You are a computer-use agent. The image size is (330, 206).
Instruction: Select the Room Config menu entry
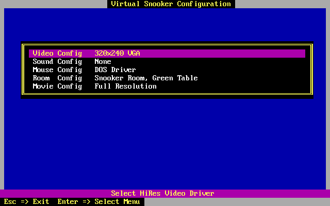(x=57, y=78)
